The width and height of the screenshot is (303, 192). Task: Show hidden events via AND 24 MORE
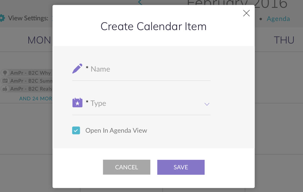tap(36, 98)
